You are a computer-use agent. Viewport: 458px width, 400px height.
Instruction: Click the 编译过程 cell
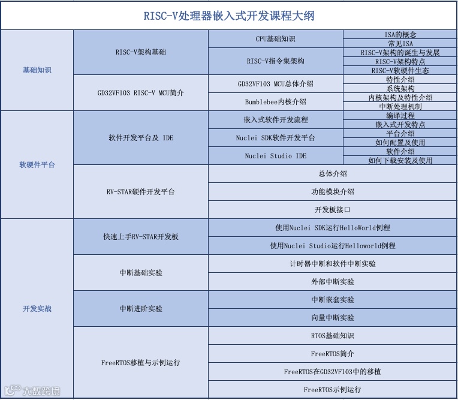coord(400,115)
